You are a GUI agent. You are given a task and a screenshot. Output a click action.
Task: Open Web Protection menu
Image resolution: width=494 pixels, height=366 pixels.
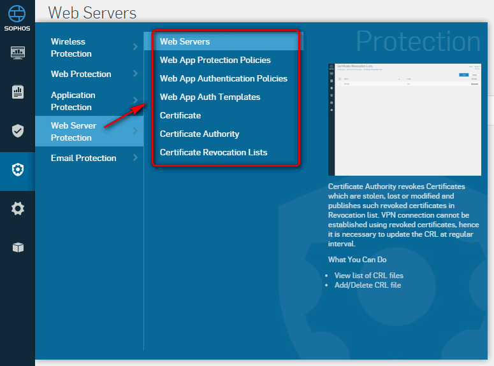pyautogui.click(x=89, y=74)
